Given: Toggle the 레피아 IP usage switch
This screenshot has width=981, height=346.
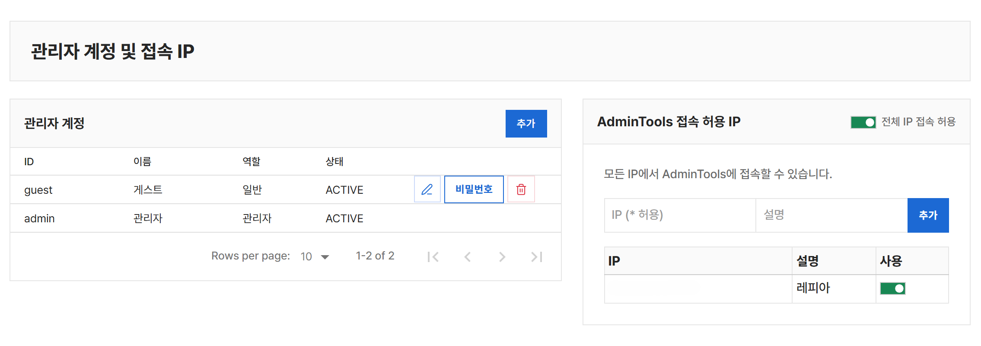Looking at the screenshot, I should coord(892,288).
